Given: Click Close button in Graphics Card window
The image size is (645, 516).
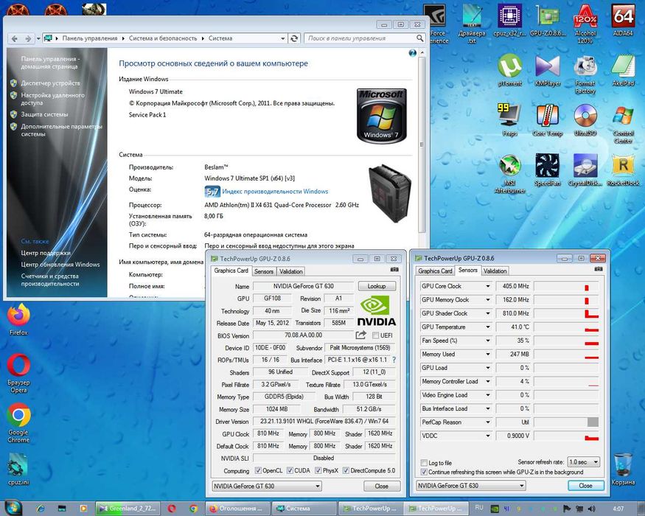Looking at the screenshot, I should tap(381, 486).
